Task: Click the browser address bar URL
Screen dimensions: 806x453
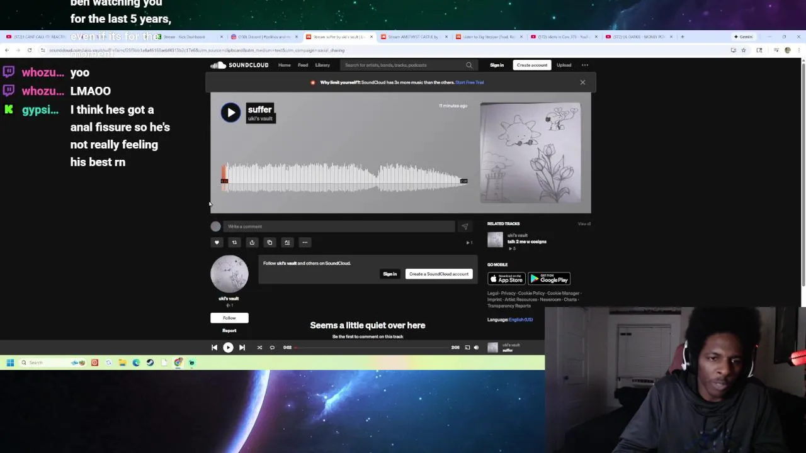Action: [197, 50]
